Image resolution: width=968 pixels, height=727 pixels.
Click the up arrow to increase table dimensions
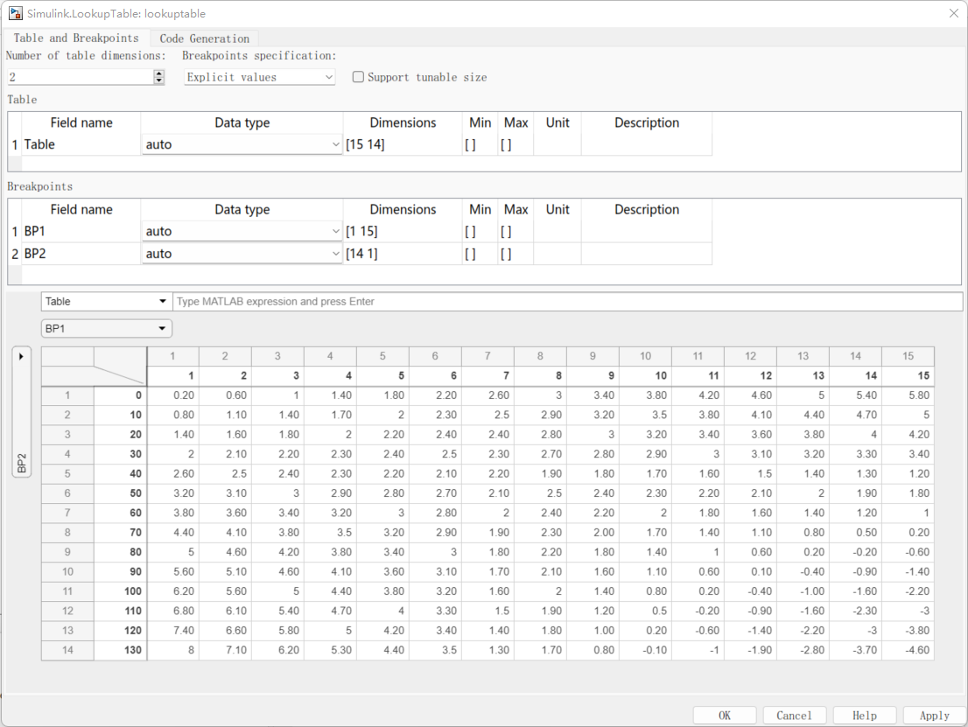point(158,73)
